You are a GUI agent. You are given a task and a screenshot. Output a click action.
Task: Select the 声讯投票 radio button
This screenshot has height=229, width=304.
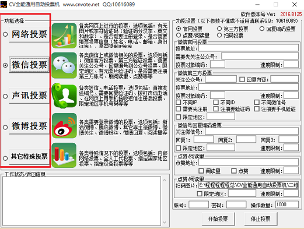pyautogui.click(x=5, y=96)
